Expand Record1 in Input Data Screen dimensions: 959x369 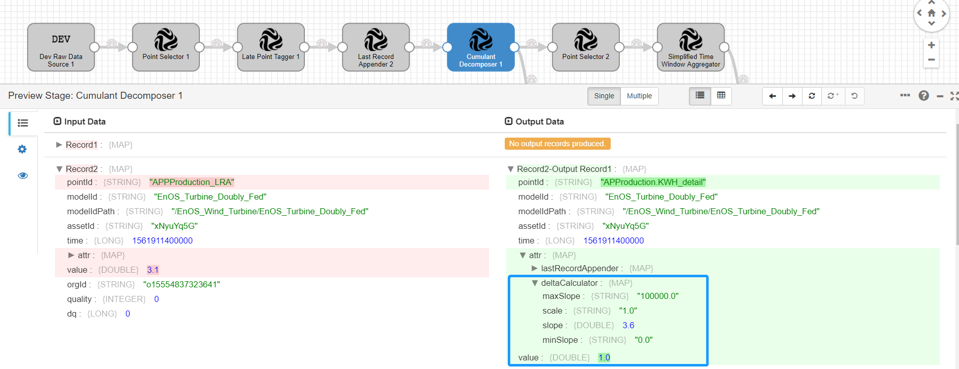pyautogui.click(x=59, y=145)
